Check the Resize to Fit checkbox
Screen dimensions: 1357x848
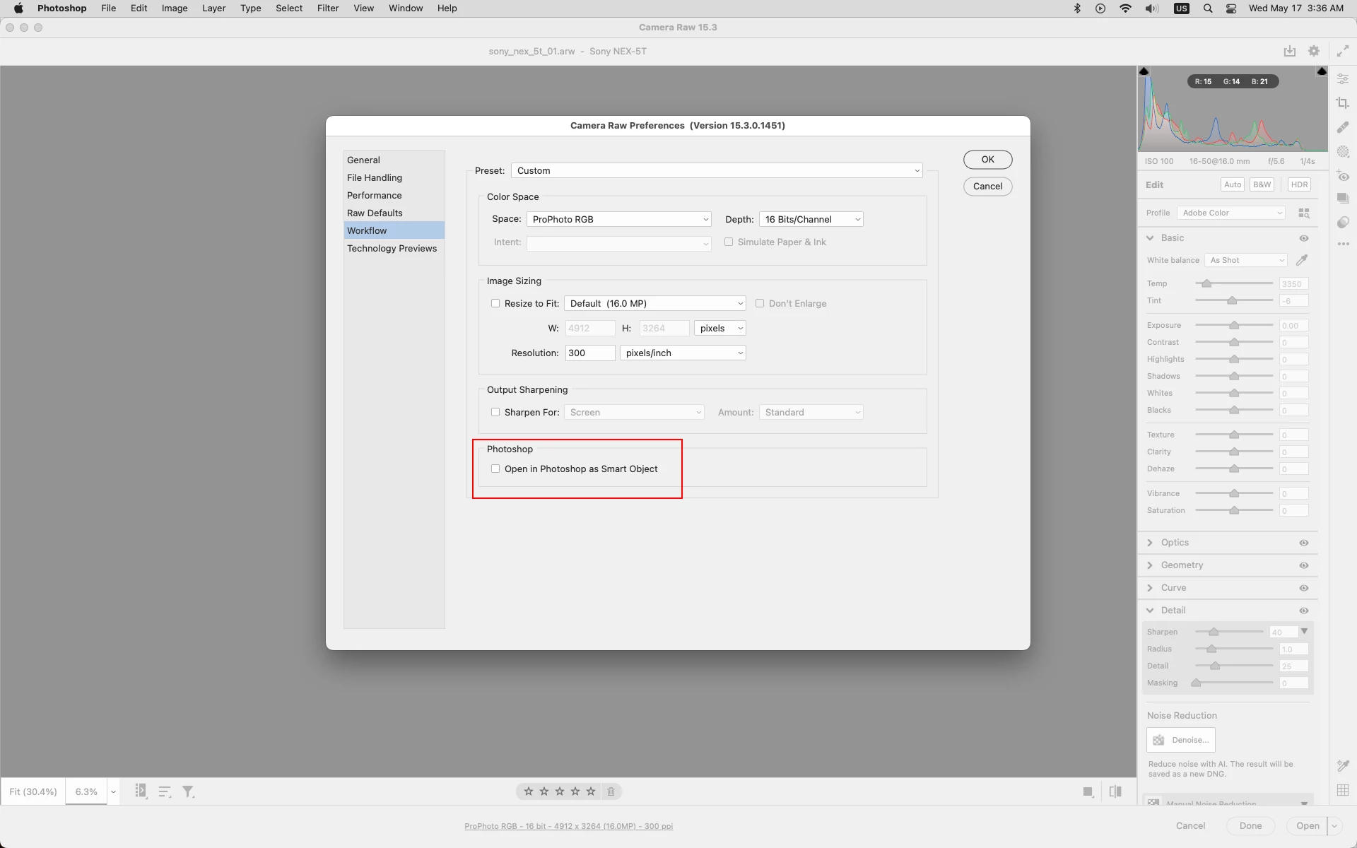pyautogui.click(x=495, y=303)
